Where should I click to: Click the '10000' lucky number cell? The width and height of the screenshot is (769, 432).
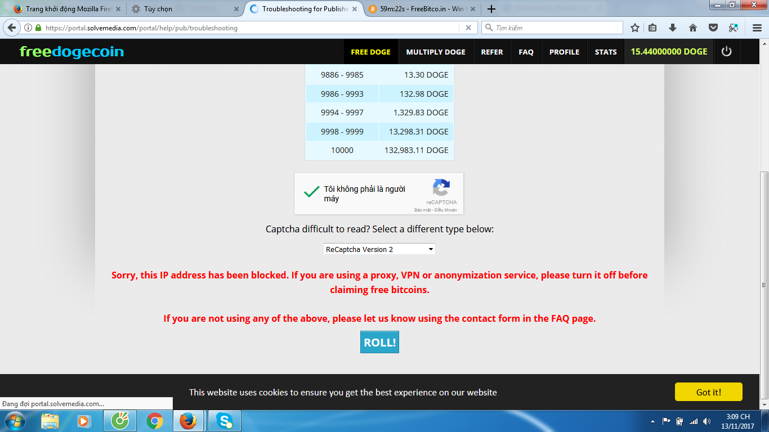coord(342,150)
